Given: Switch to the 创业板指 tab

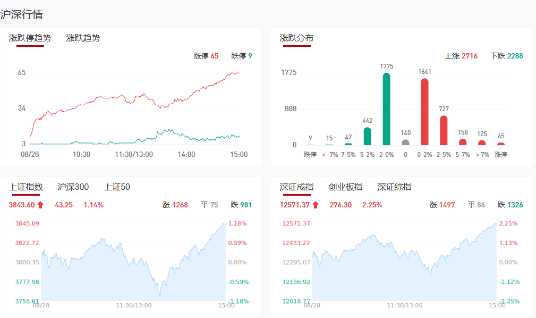Looking at the screenshot, I should click(x=345, y=187).
